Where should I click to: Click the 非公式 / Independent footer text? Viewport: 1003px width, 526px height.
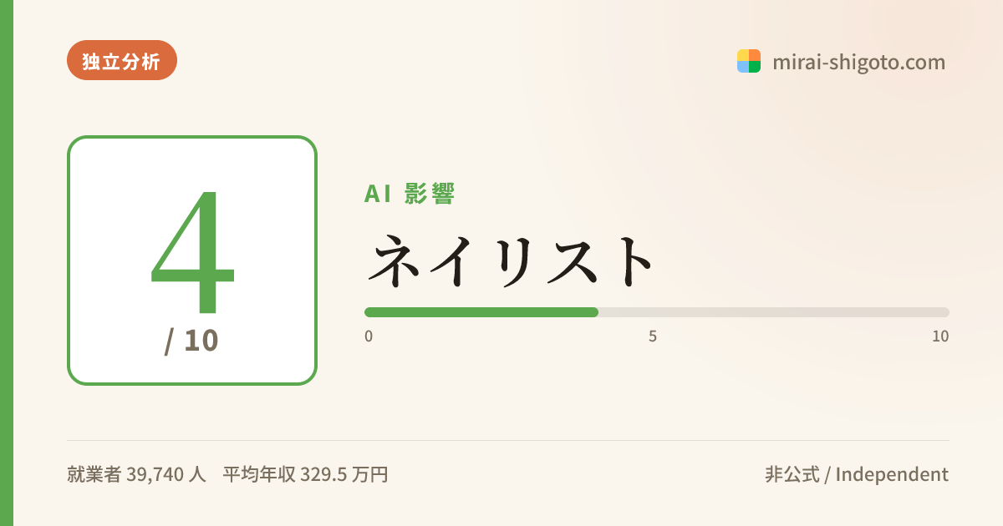857,475
